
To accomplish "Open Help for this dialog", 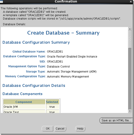I will pos(80,129).
